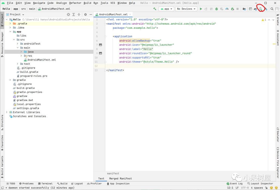
Task: Open Project panel gear settings
Action: pos(85,14)
